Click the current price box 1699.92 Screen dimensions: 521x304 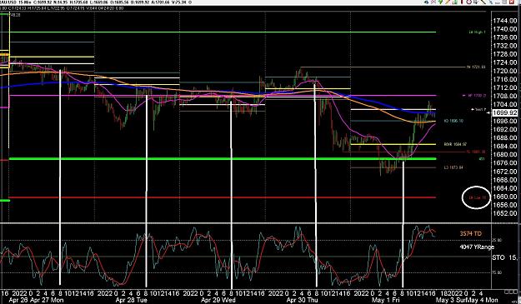pyautogui.click(x=504, y=113)
